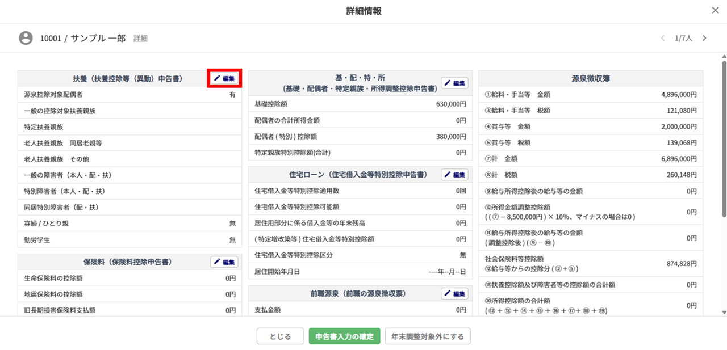Click 年末調整対象外にする button
Viewport: 727px width, 350px height.
point(428,336)
